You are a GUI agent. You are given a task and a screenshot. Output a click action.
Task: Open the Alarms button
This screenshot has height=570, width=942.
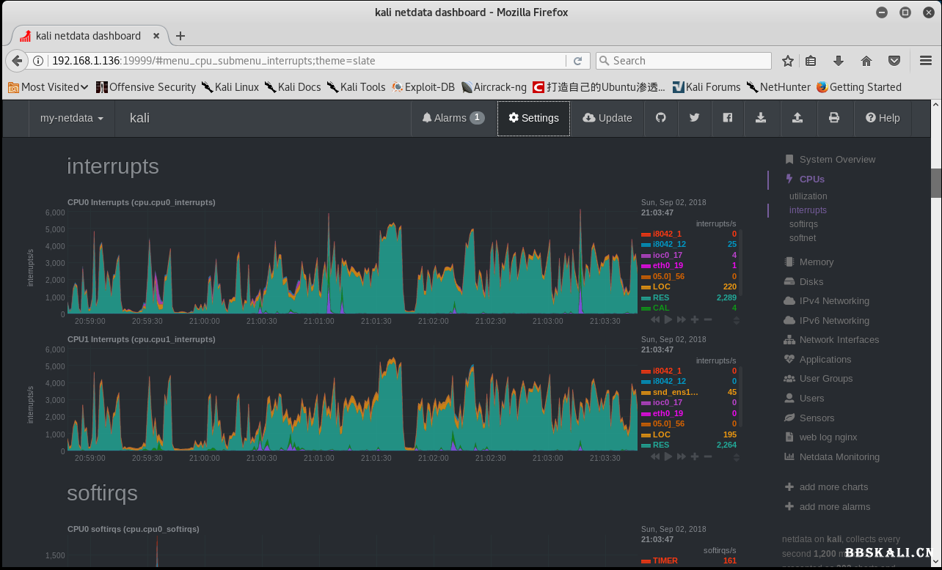point(453,118)
